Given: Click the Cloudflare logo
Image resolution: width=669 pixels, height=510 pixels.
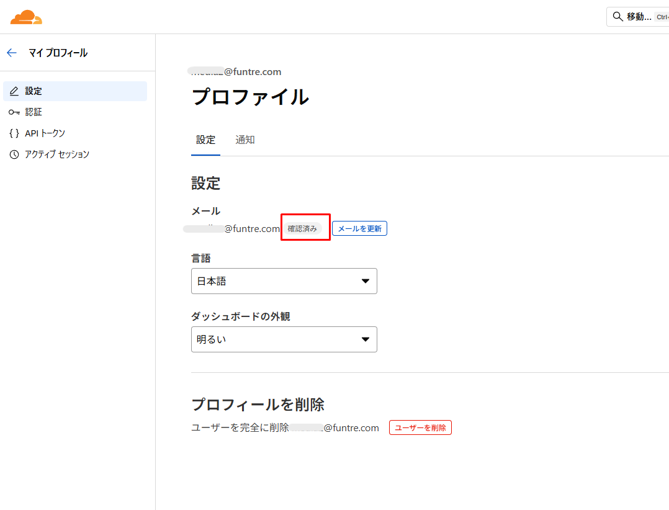Looking at the screenshot, I should point(26,17).
